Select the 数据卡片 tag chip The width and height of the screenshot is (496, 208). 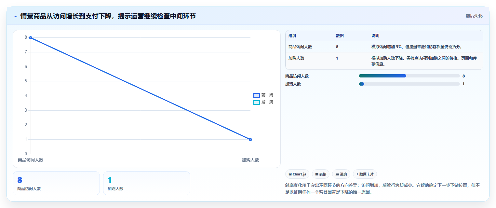point(365,174)
